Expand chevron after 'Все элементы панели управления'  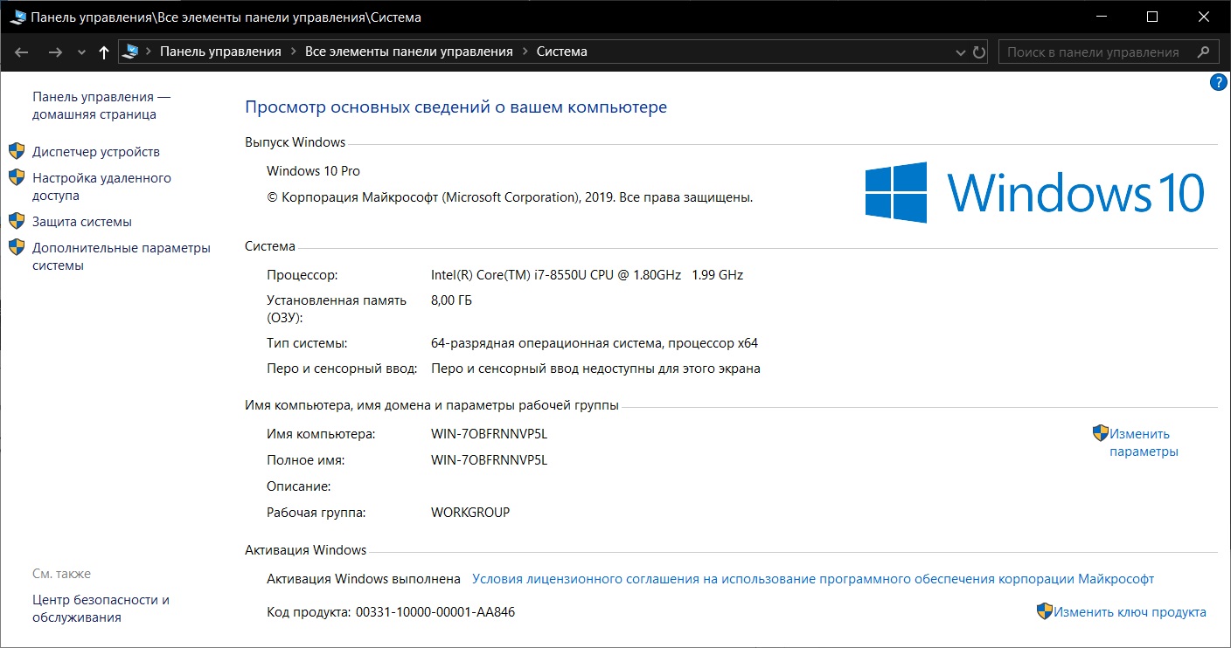525,52
